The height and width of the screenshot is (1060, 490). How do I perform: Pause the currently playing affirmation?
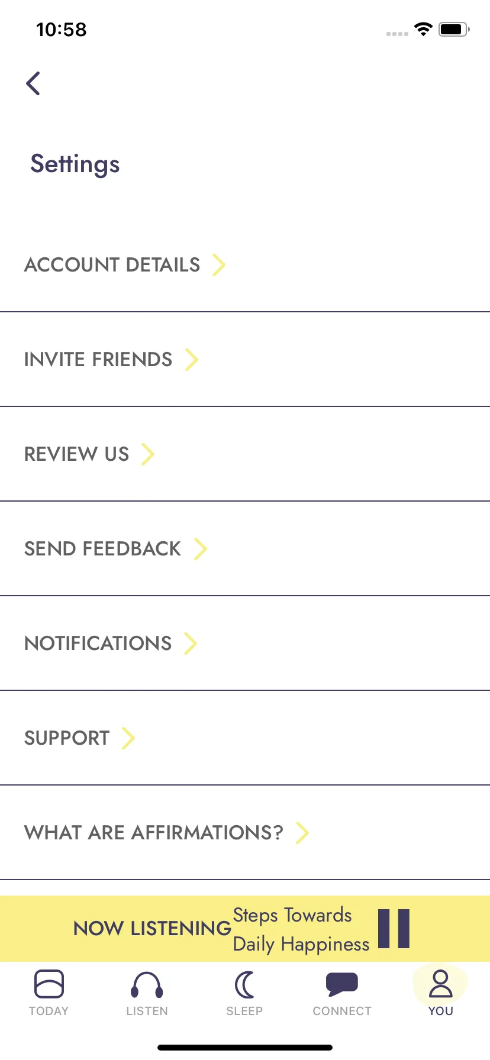pyautogui.click(x=394, y=929)
